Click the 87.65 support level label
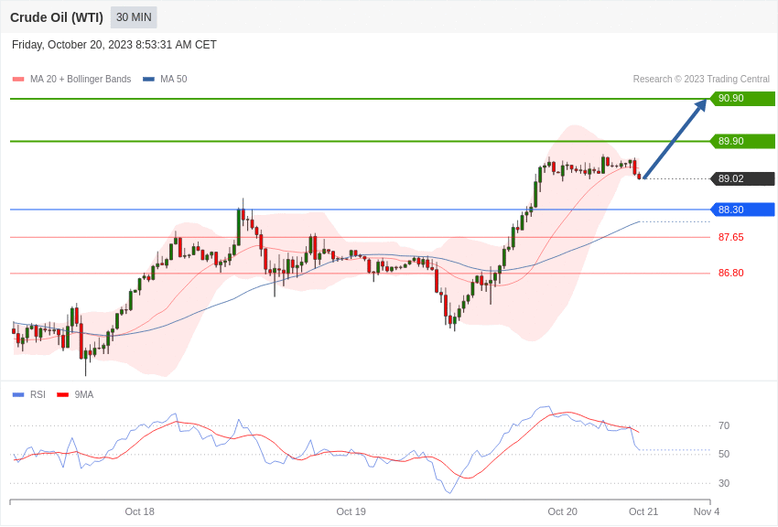 [731, 237]
